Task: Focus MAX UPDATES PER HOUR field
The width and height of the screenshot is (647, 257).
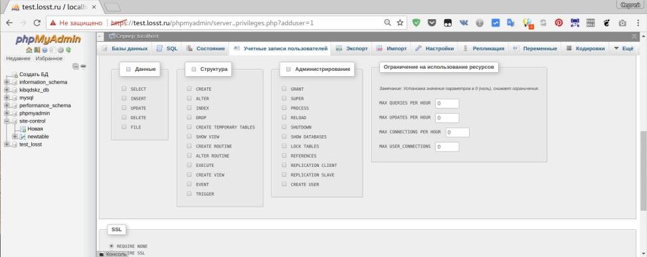Action: [447, 118]
